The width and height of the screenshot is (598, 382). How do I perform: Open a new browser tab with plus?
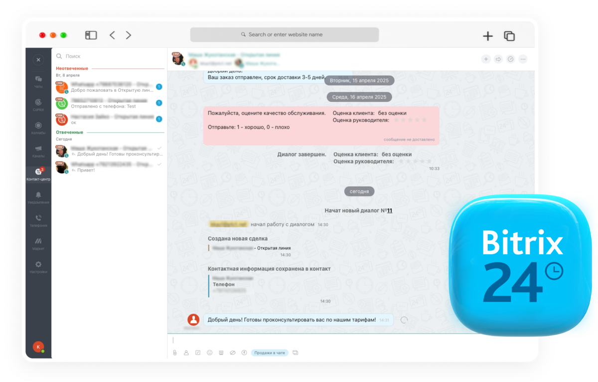(488, 36)
